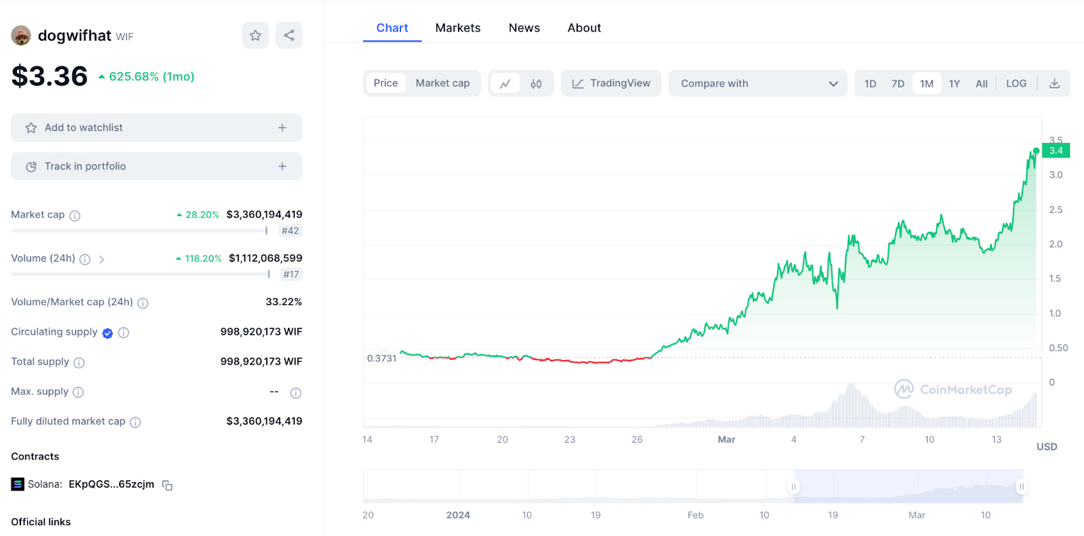Open the About tab
This screenshot has width=1084, height=536.
tap(584, 28)
